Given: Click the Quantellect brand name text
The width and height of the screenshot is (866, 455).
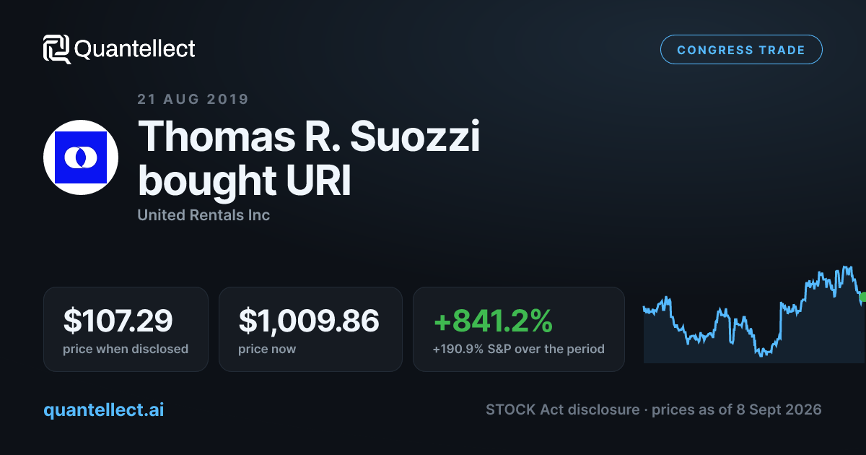Looking at the screenshot, I should point(135,49).
